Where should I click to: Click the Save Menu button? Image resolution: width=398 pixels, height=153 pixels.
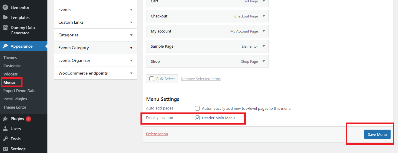[377, 134]
